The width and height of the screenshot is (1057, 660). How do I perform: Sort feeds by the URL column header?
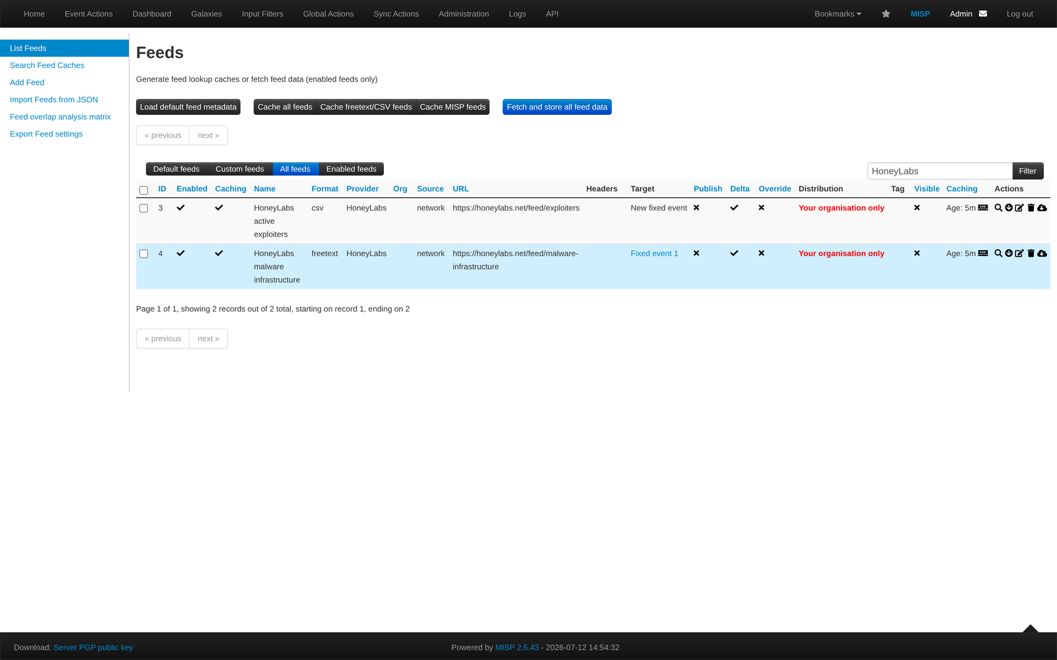[x=460, y=189]
